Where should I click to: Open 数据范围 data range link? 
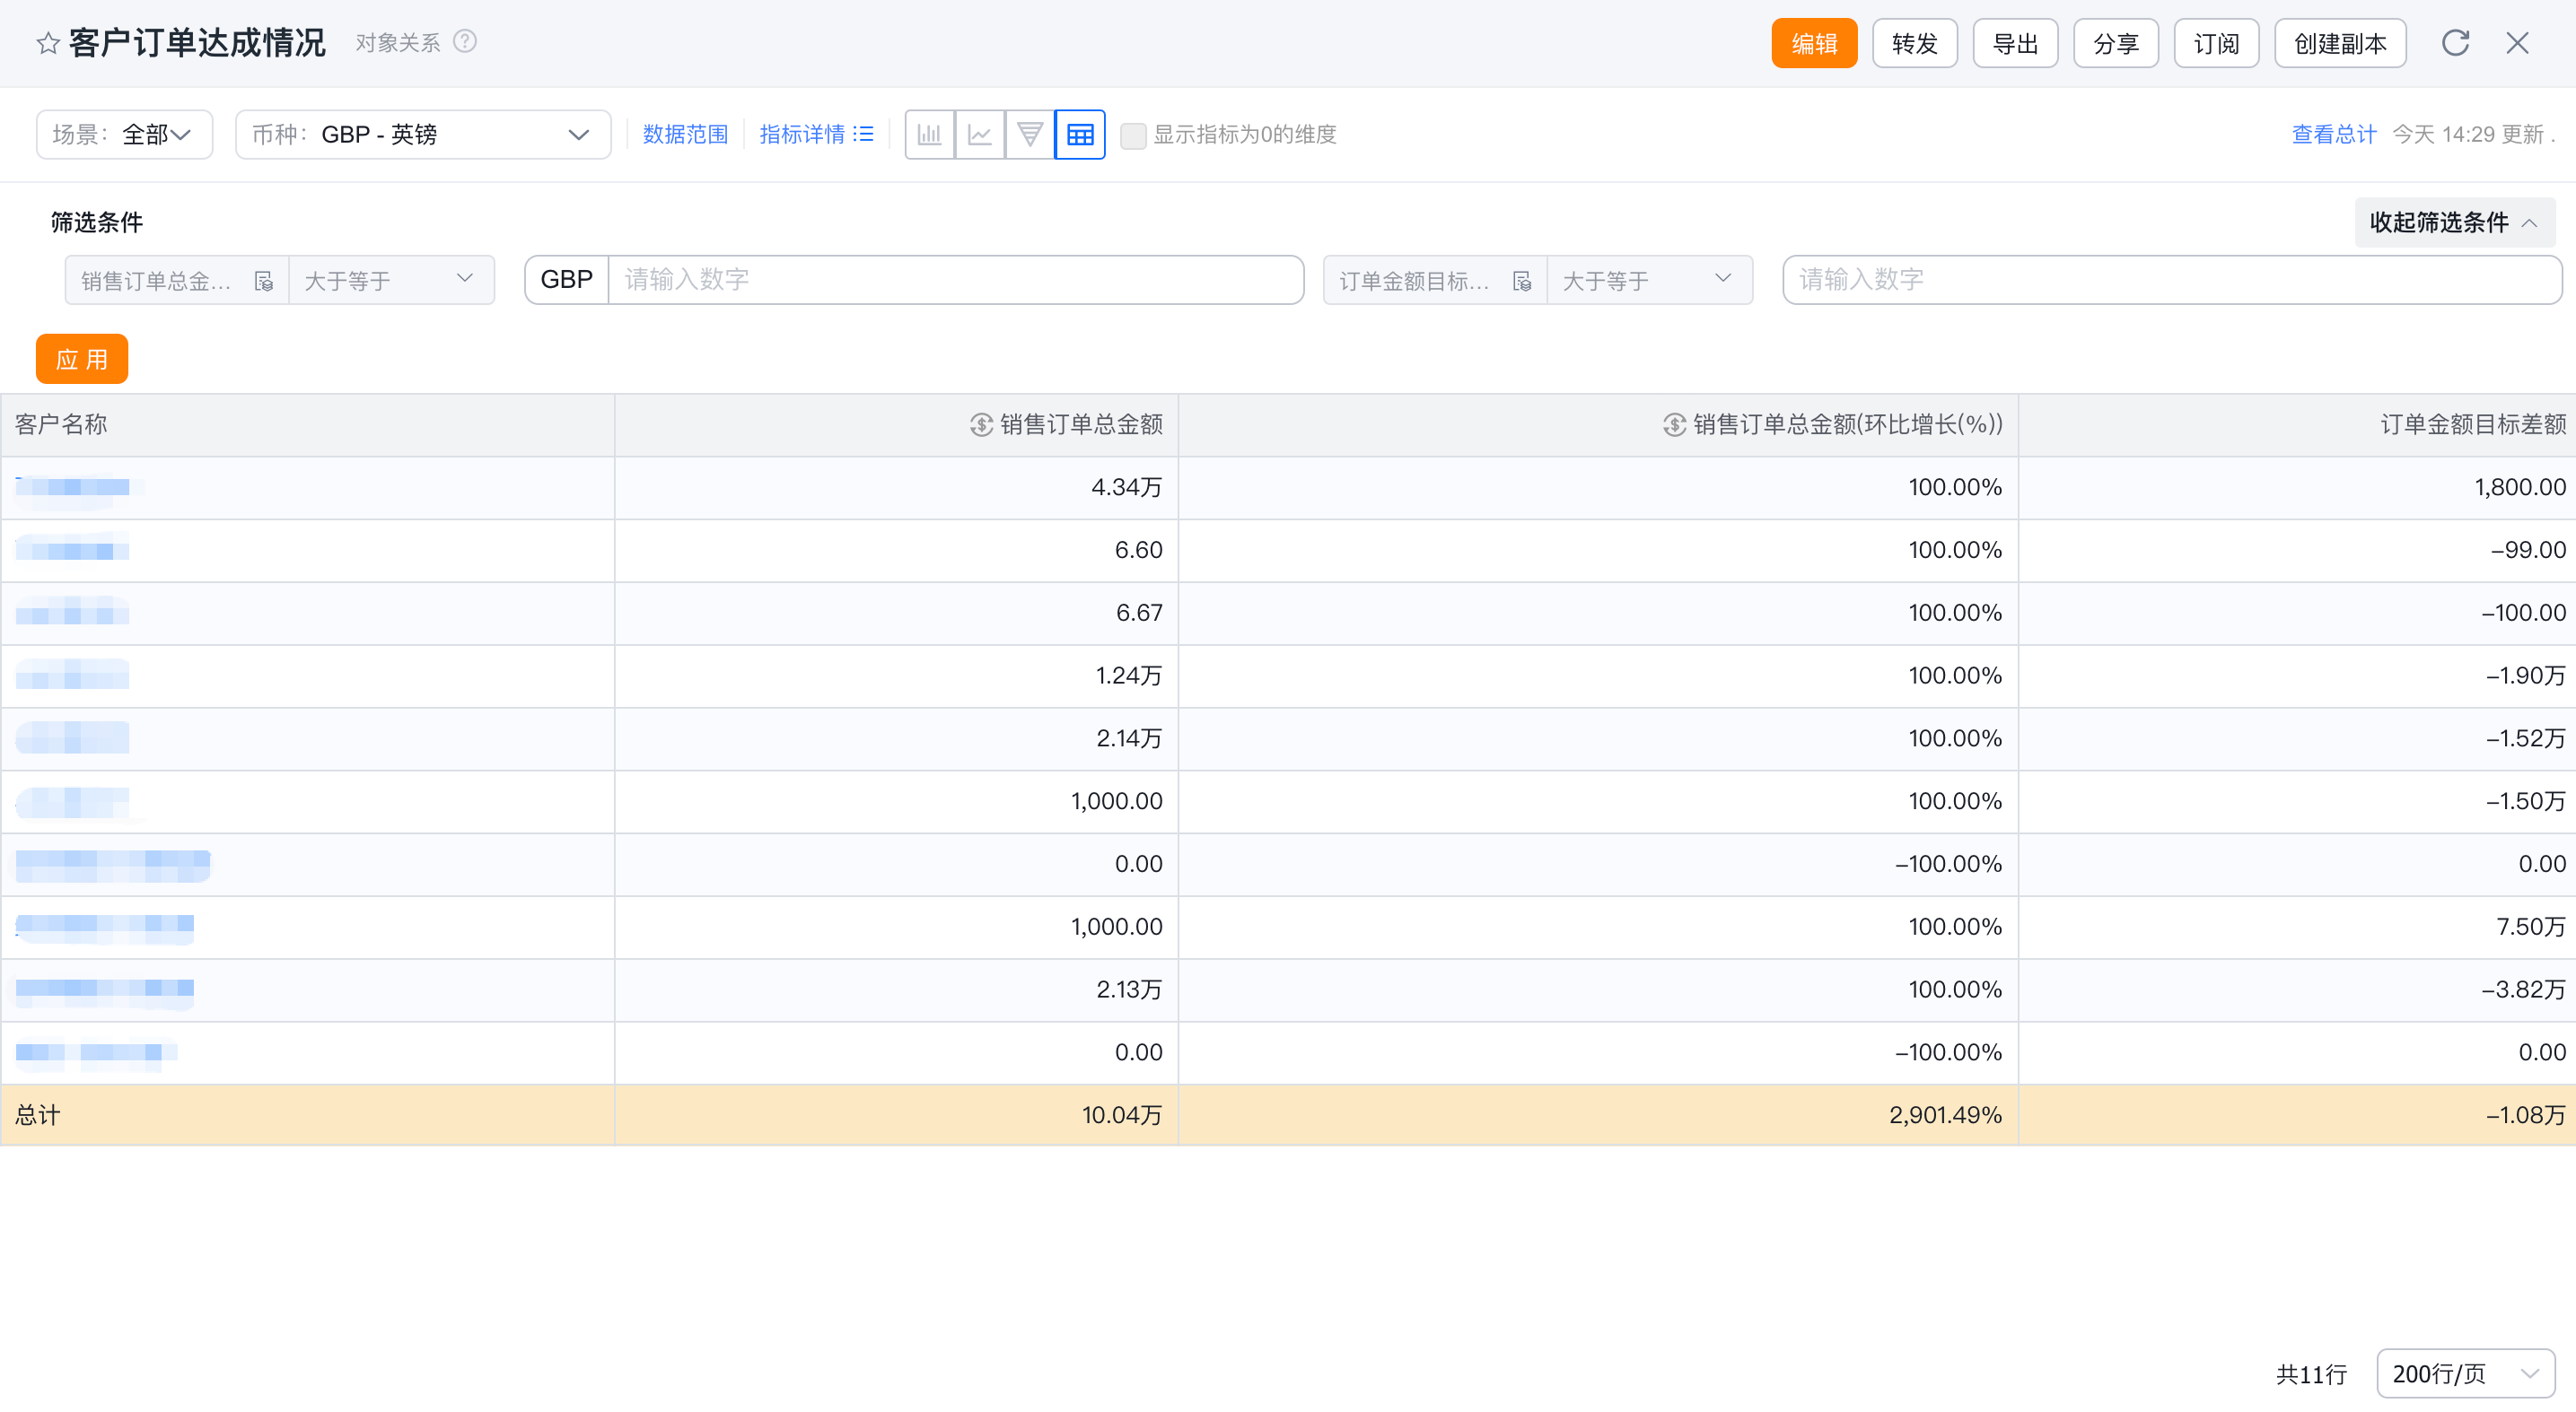coord(685,135)
